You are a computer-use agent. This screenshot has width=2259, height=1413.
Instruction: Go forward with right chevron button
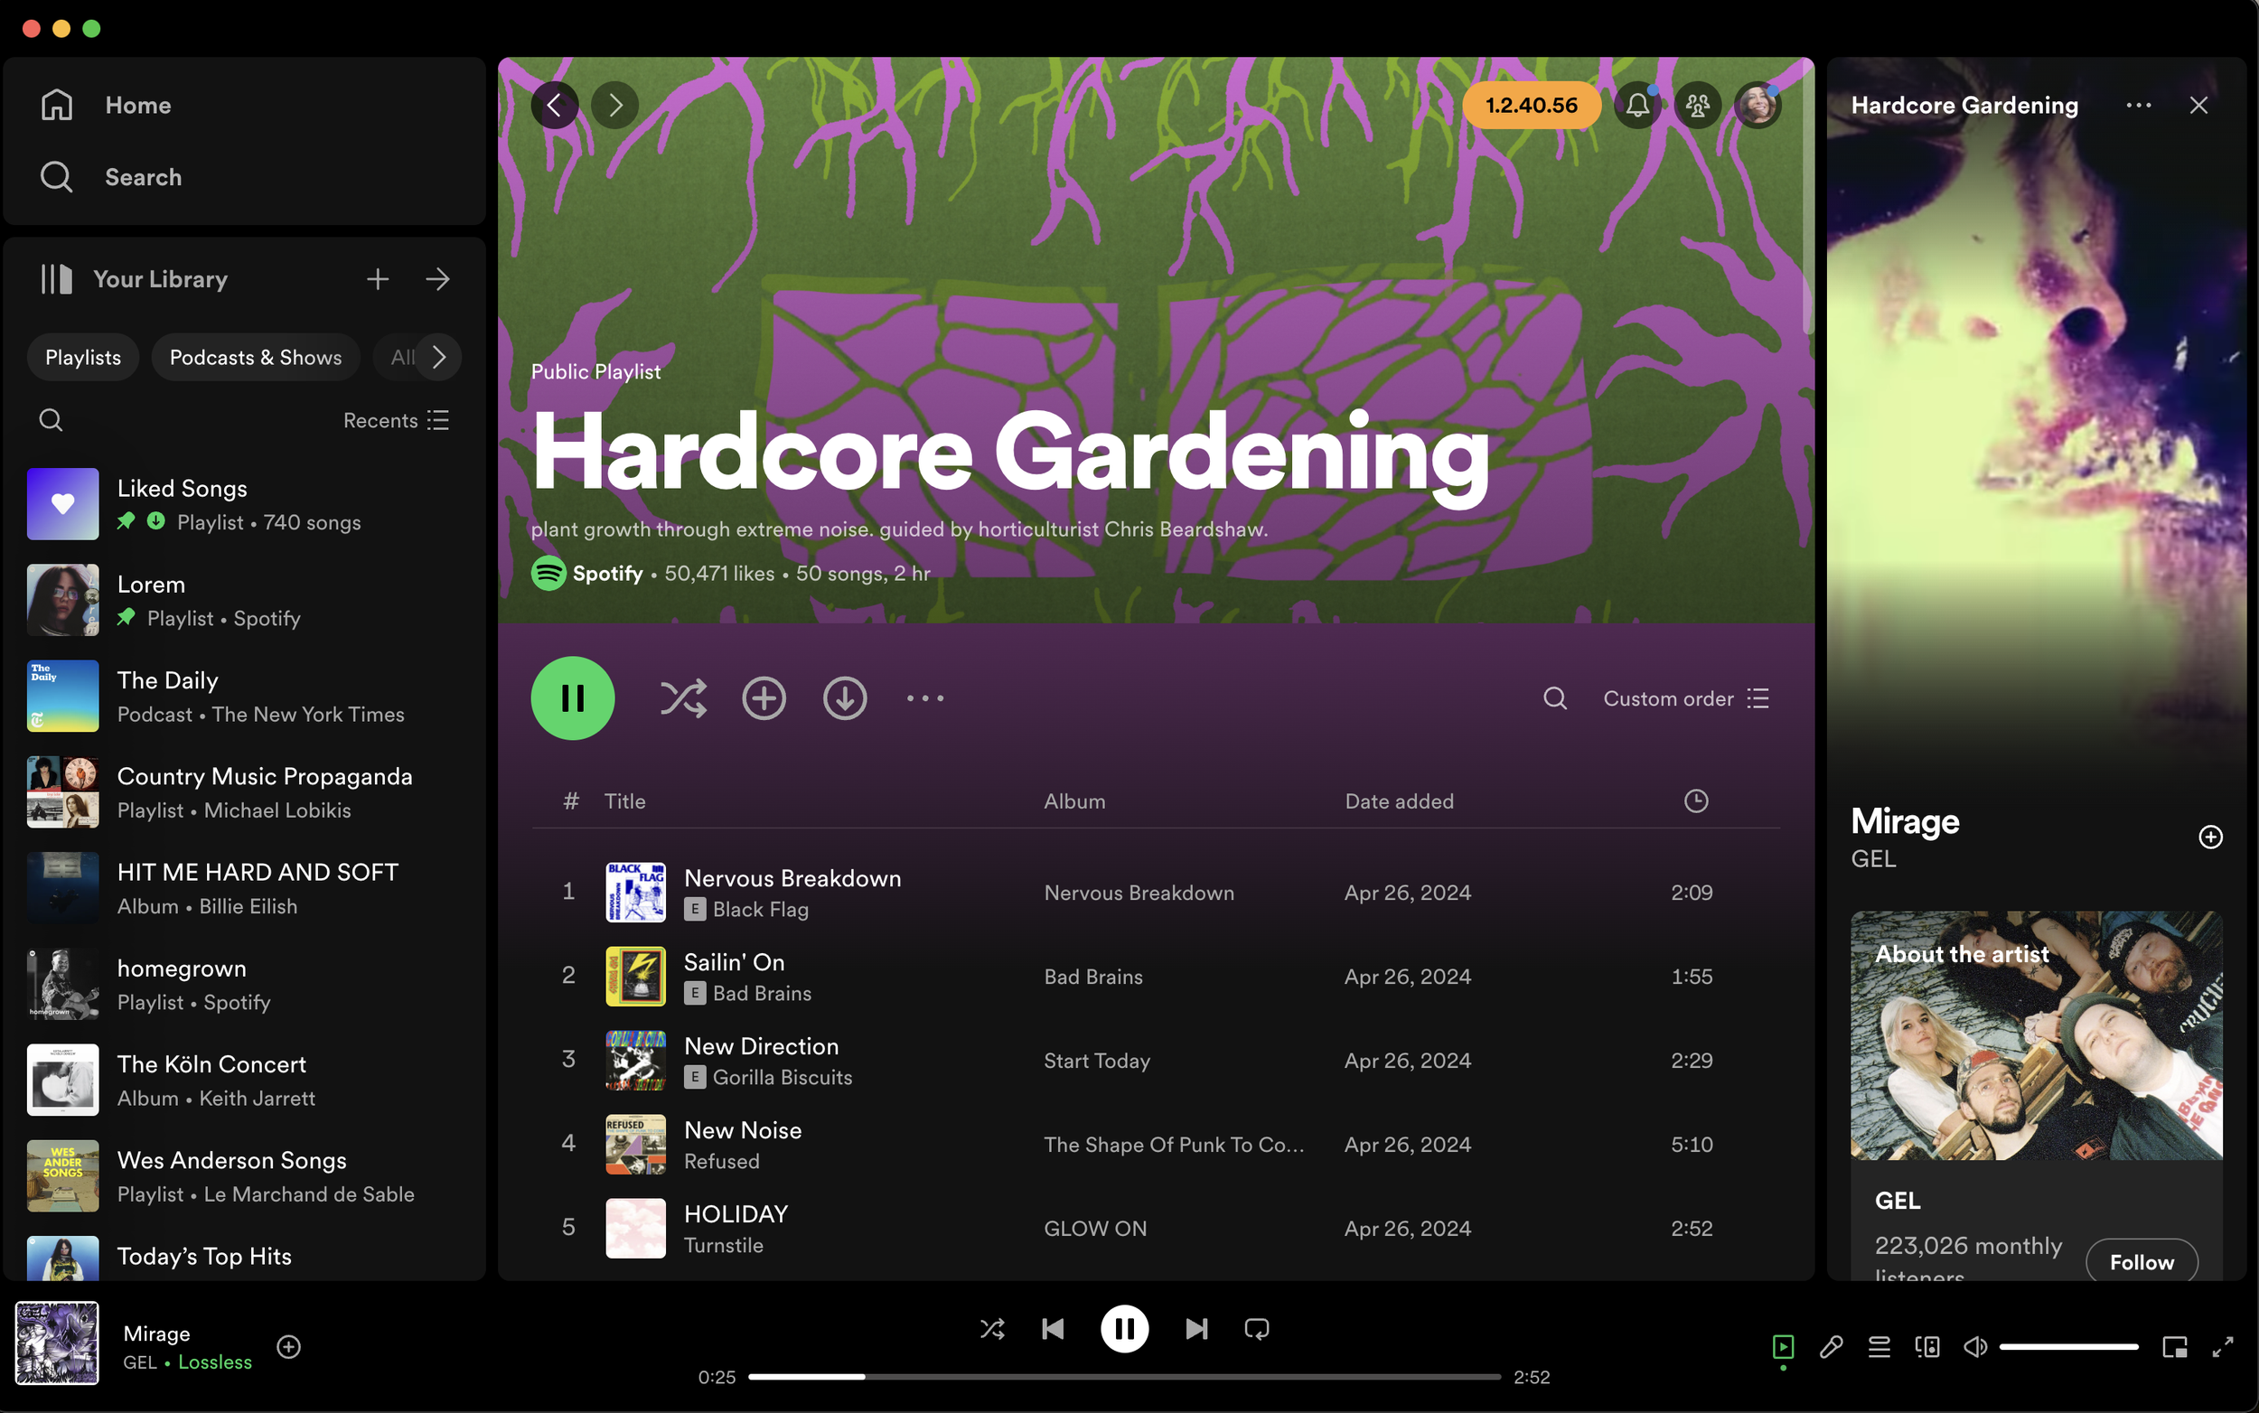(615, 105)
